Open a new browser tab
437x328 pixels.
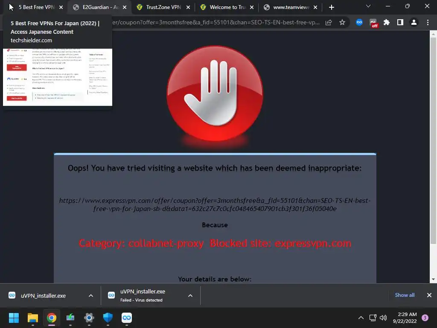coord(331,8)
